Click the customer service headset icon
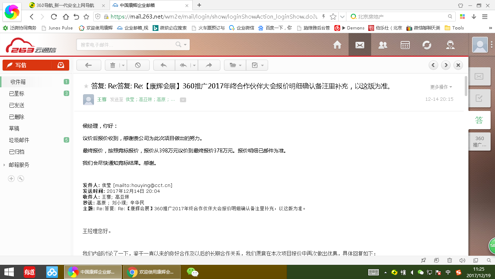The height and width of the screenshot is (279, 495). (451, 45)
